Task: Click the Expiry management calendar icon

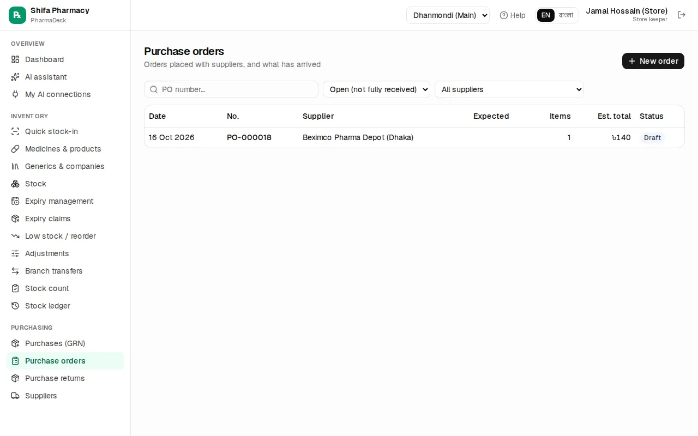Action: [x=15, y=201]
